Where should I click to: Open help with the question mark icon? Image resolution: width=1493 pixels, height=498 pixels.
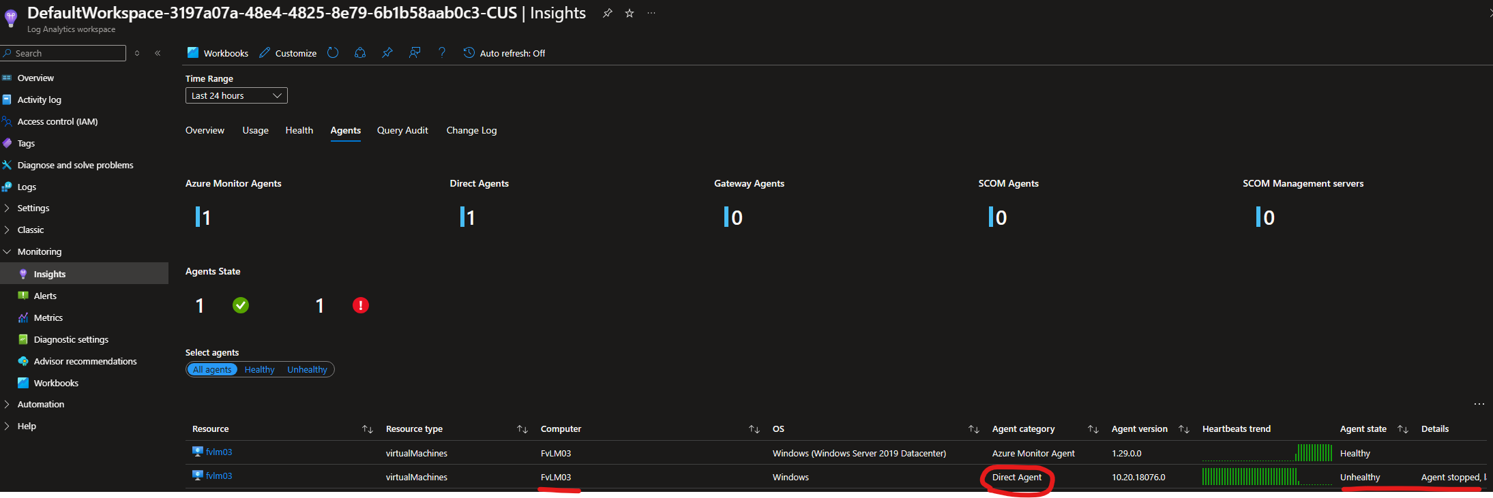442,52
